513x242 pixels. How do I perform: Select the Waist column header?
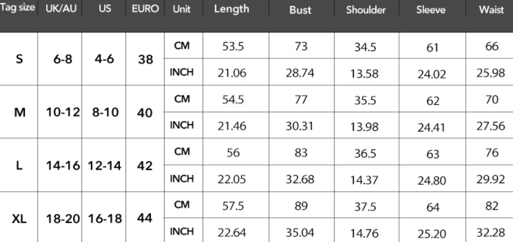491,10
